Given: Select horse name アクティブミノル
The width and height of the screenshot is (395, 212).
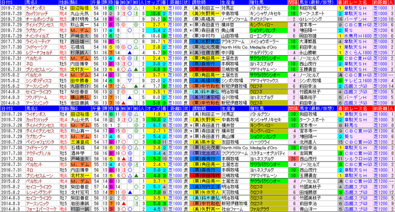Looking at the screenshot, I should pyautogui.click(x=38, y=153).
